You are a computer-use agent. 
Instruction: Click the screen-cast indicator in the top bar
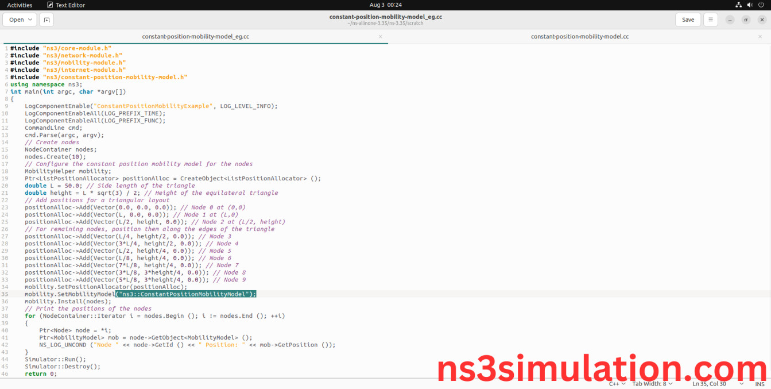point(738,5)
